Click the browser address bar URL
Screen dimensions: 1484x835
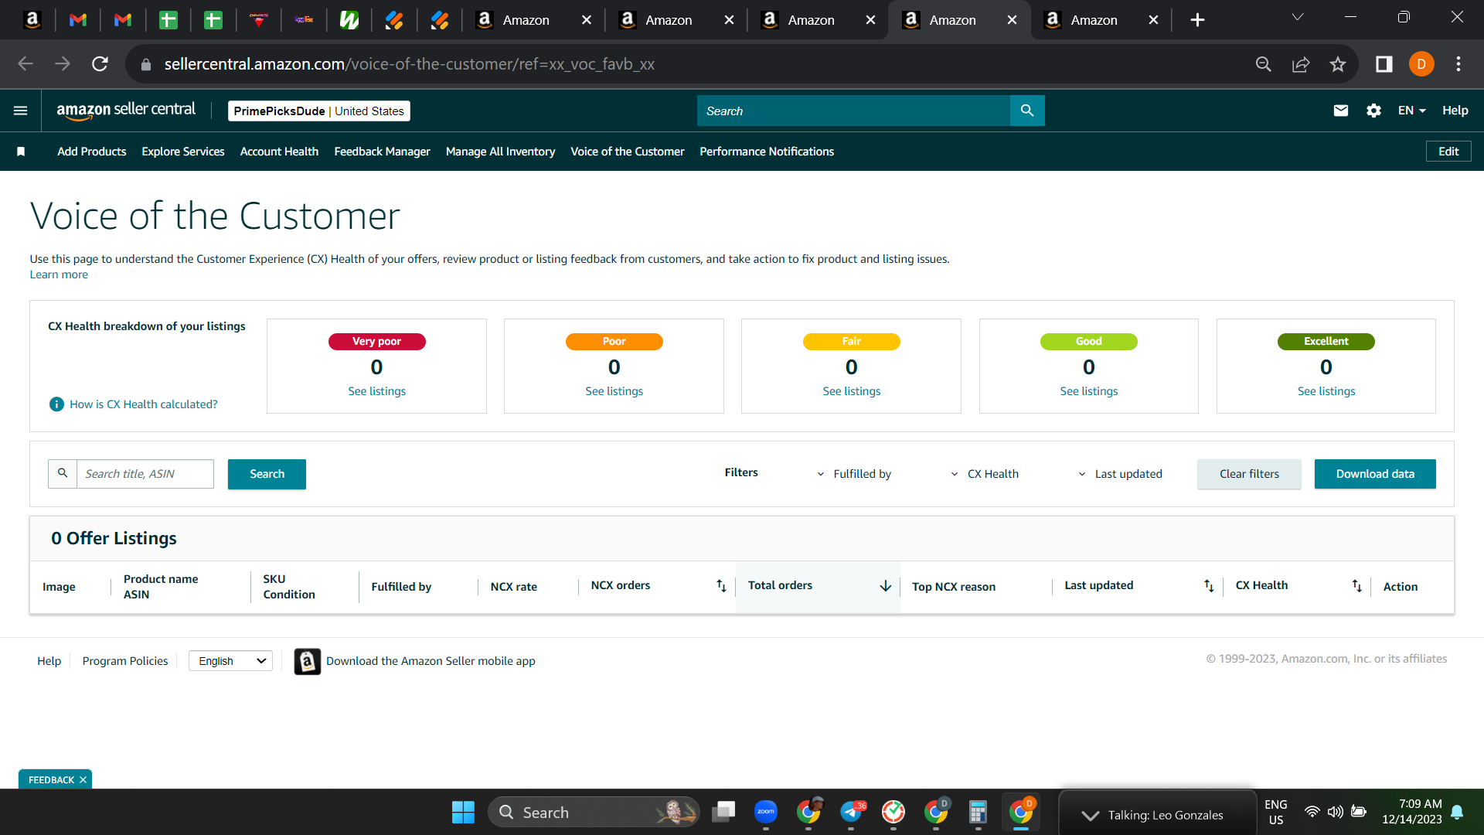click(x=409, y=64)
